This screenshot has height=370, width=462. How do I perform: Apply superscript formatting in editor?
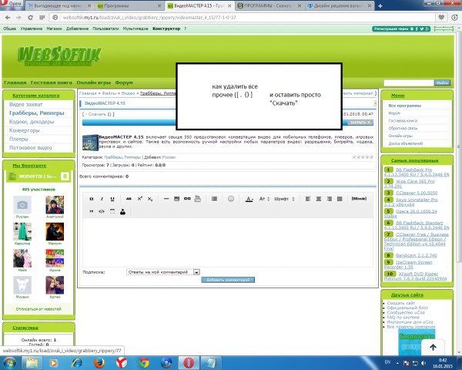coord(139,199)
